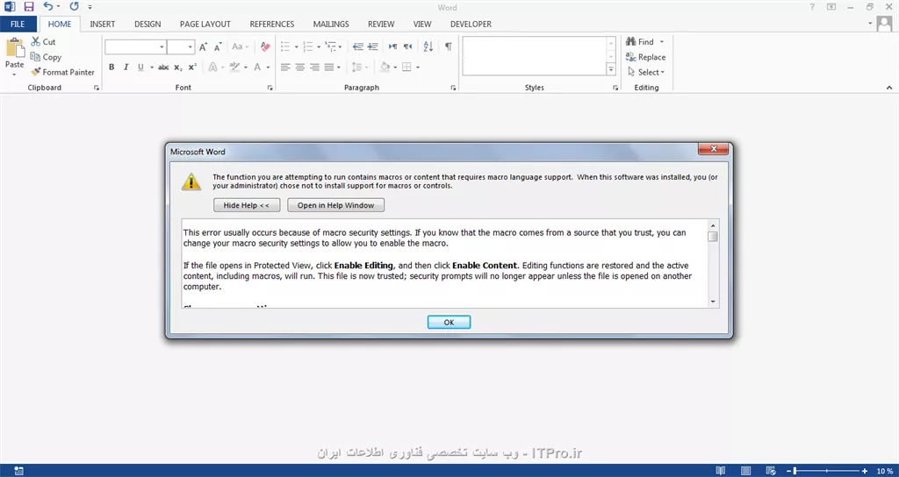Click the zoom slider in status bar
The image size is (899, 477).
[826, 471]
